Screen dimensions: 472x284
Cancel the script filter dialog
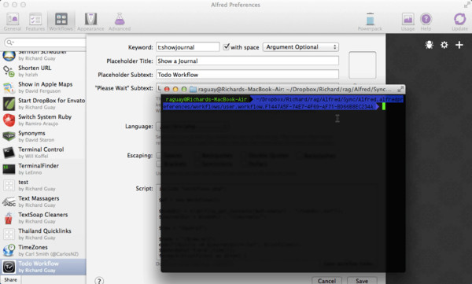coord(326,280)
